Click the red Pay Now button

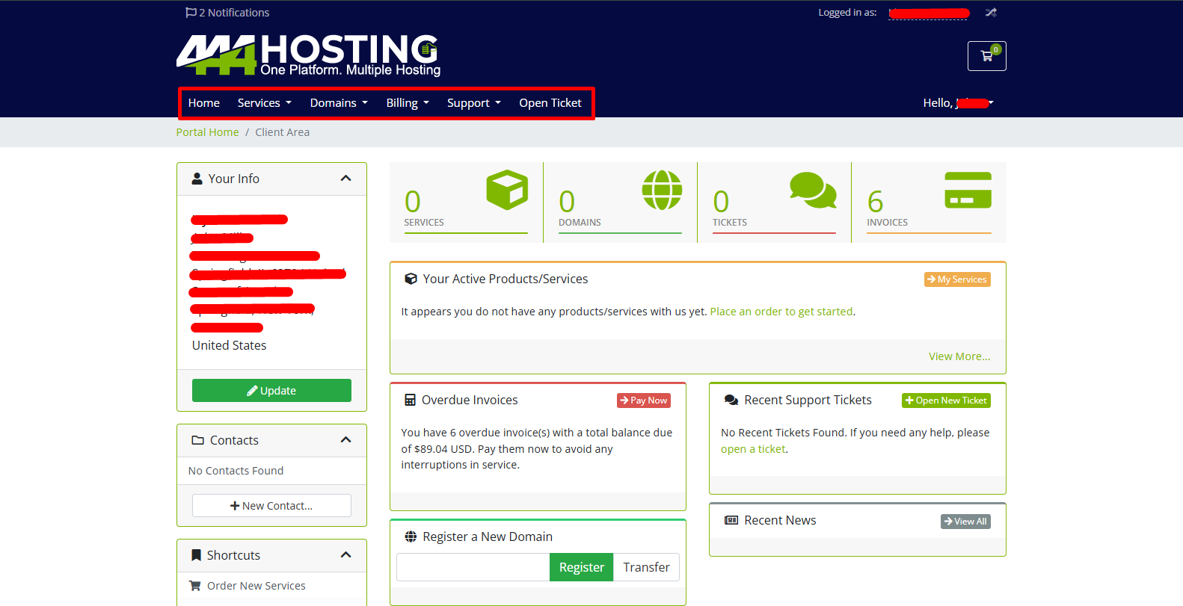tap(643, 401)
